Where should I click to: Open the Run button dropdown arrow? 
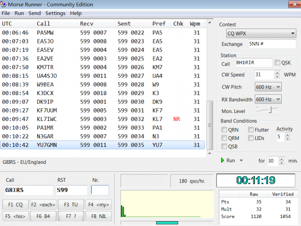pyautogui.click(x=241, y=160)
